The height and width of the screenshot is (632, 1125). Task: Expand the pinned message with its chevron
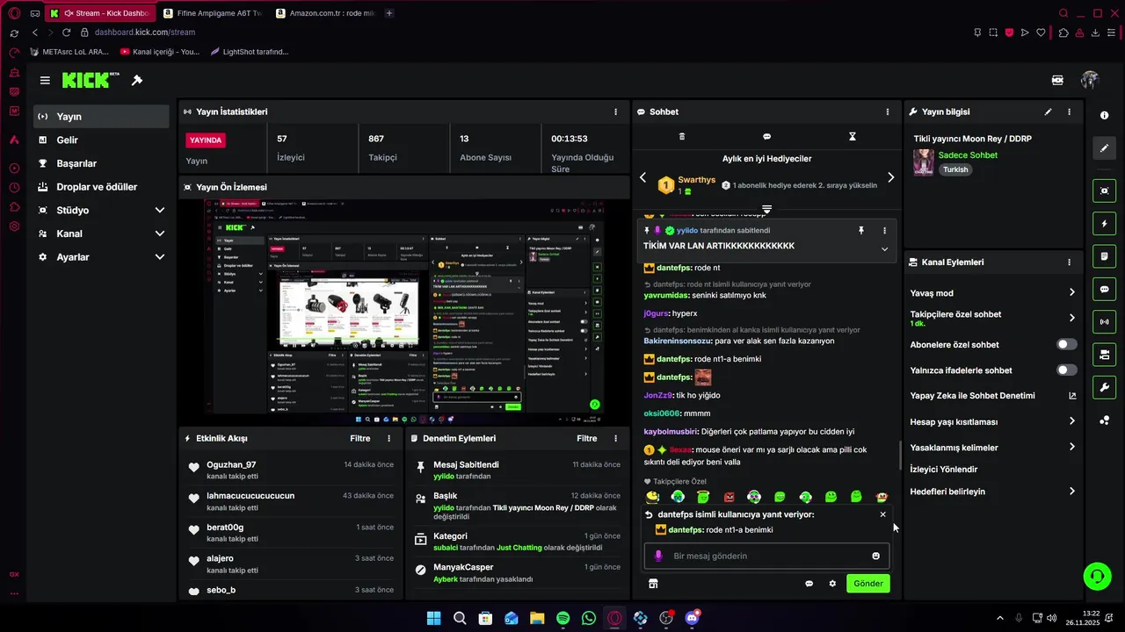click(884, 249)
